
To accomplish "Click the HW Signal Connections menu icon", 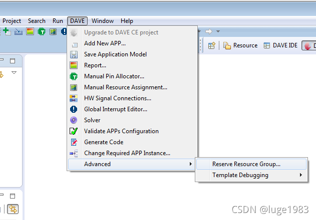I will point(74,98).
